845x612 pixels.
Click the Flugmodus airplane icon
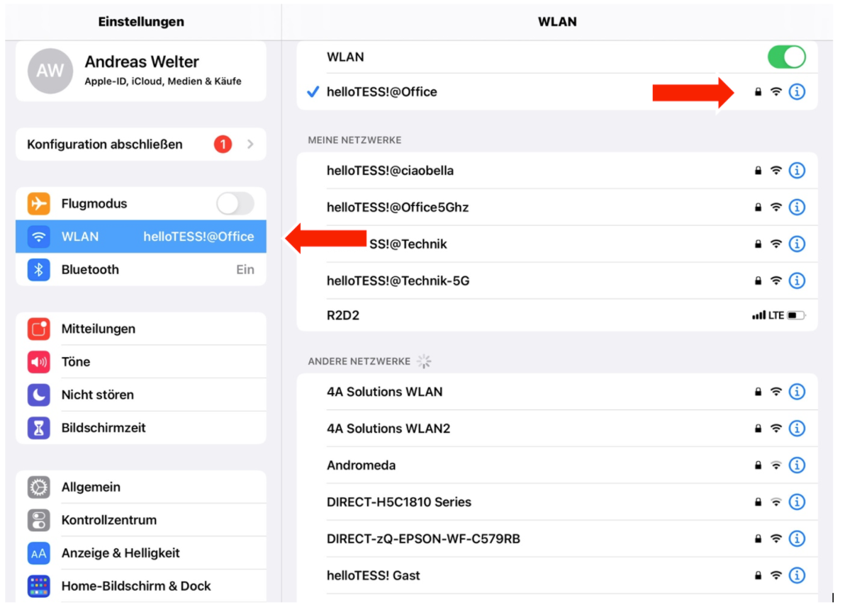point(39,203)
